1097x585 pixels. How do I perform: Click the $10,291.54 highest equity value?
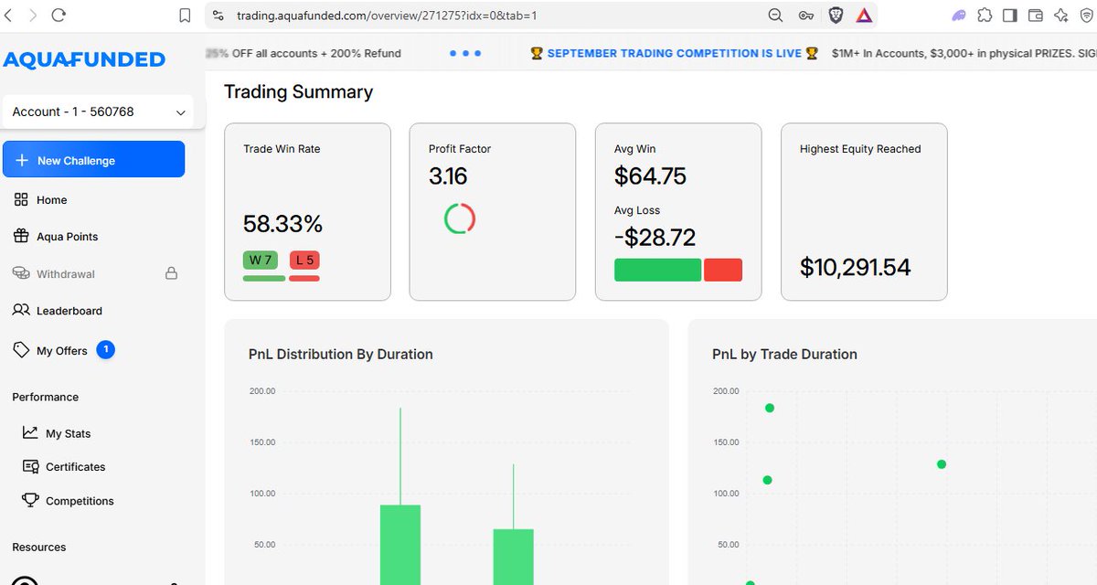(x=856, y=267)
